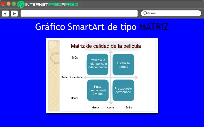Viewport: 204px width, 127px height.
Task: Click the browser forward arrow button
Action: click(x=14, y=13)
